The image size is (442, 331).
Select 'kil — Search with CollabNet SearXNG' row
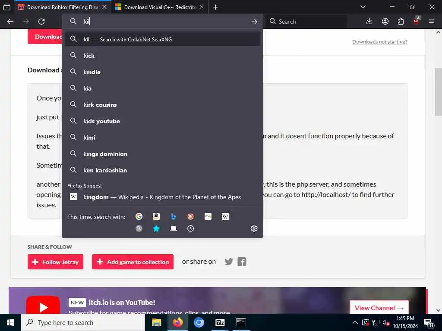(162, 39)
